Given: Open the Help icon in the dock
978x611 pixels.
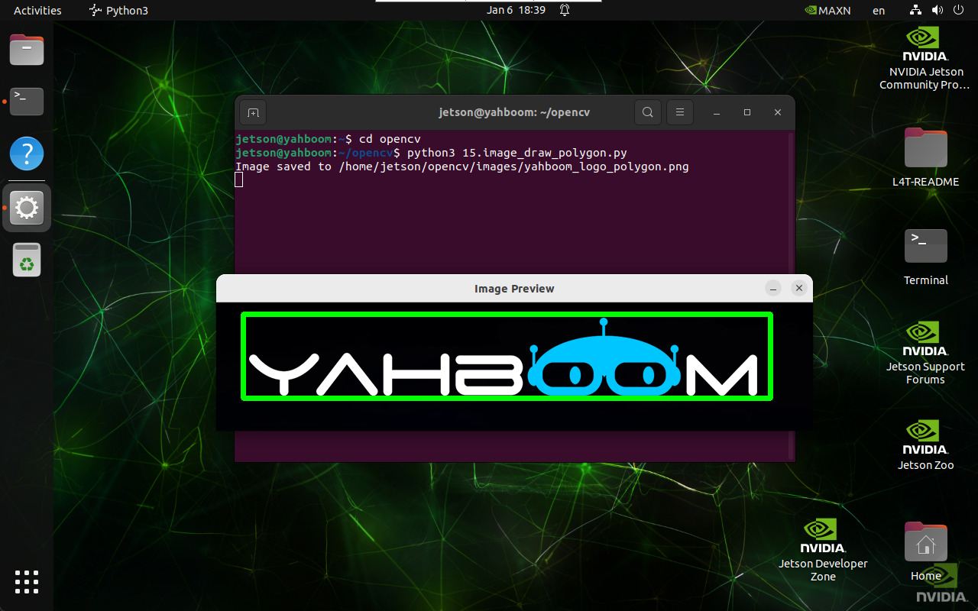Looking at the screenshot, I should 27,154.
